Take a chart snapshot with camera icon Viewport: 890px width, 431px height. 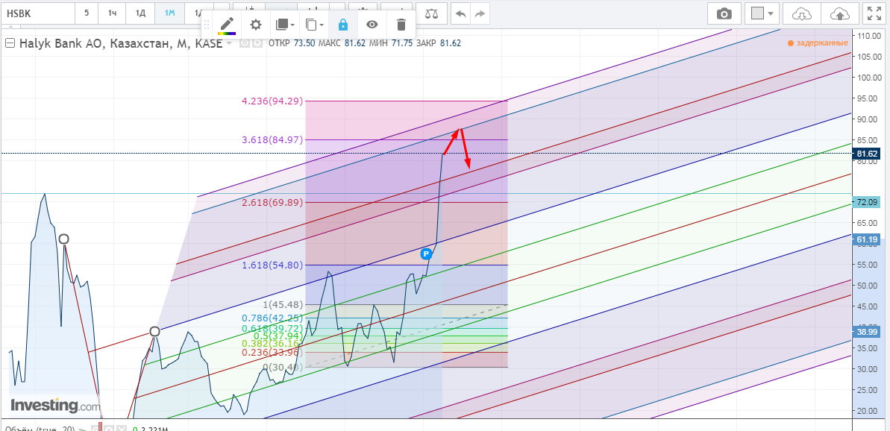coord(724,13)
